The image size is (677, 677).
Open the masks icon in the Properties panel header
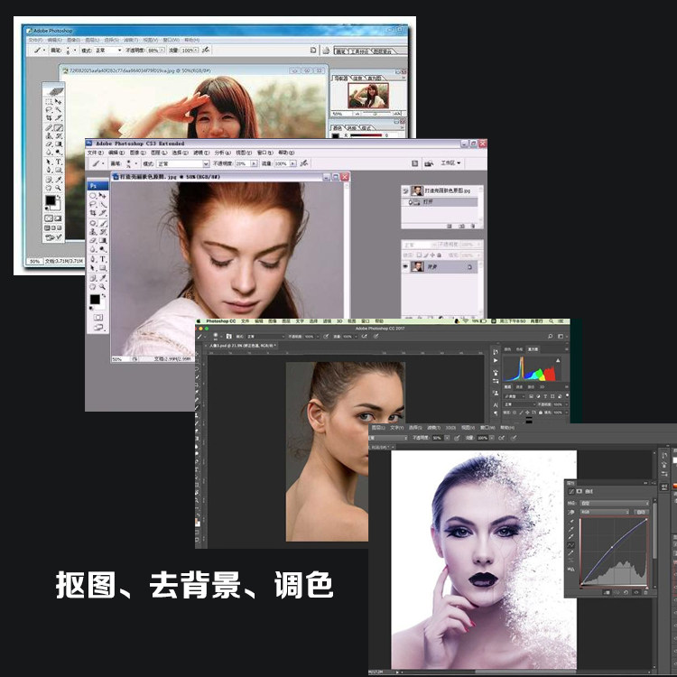580,491
